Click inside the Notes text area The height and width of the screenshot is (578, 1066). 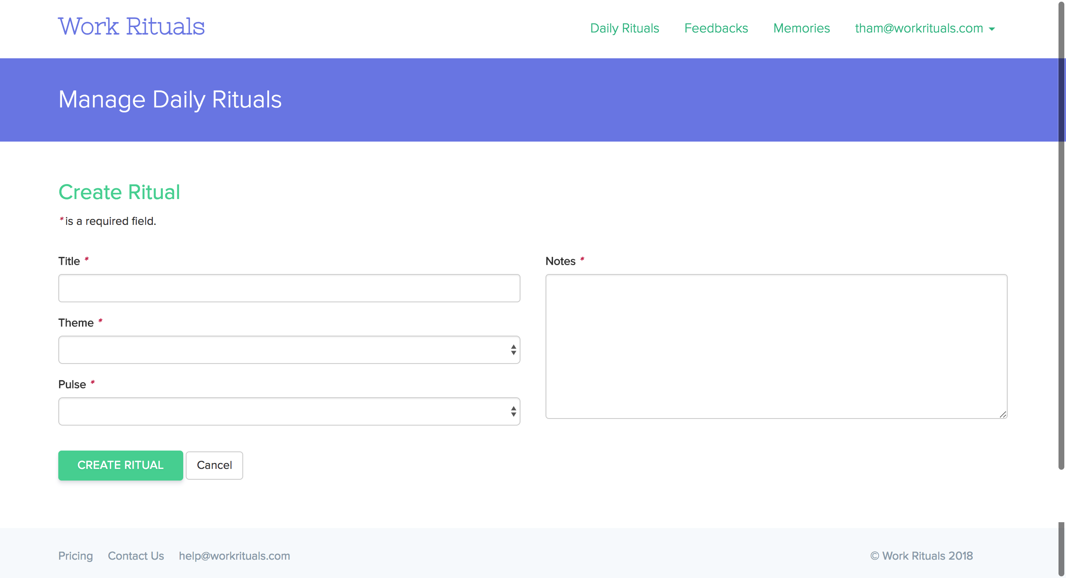click(776, 346)
